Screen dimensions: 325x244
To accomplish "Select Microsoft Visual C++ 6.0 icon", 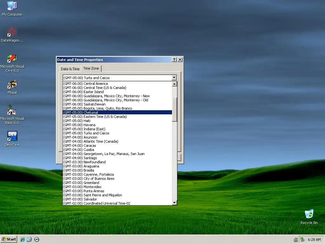I will [12, 63].
